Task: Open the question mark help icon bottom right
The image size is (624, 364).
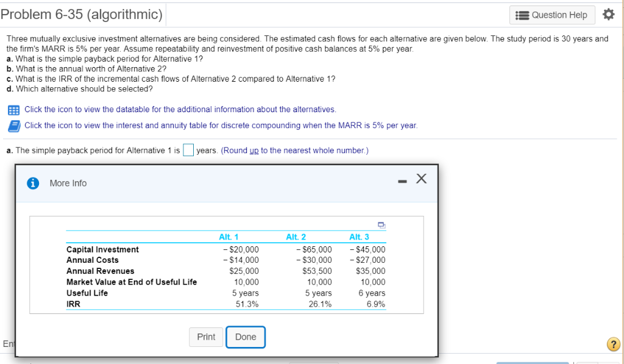Action: pyautogui.click(x=614, y=344)
